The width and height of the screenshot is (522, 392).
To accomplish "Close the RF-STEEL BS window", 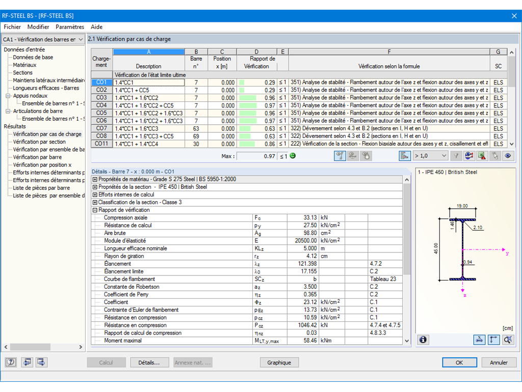I will [514, 16].
